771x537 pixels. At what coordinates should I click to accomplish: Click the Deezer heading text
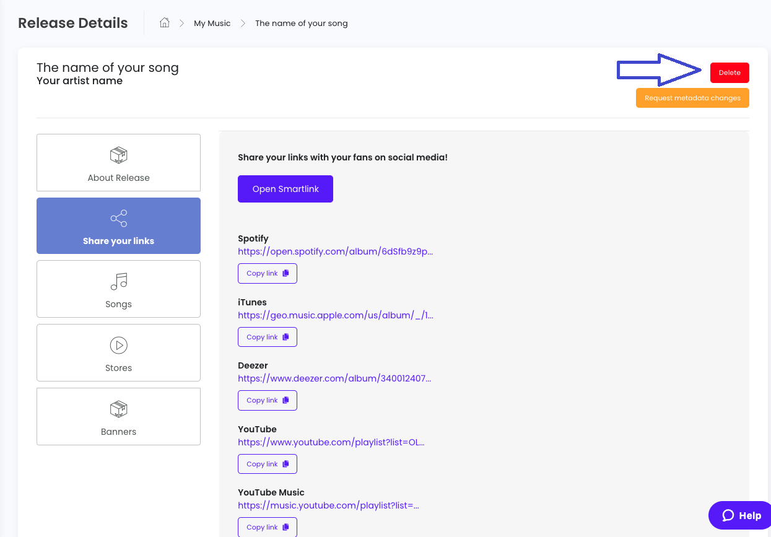click(x=253, y=365)
